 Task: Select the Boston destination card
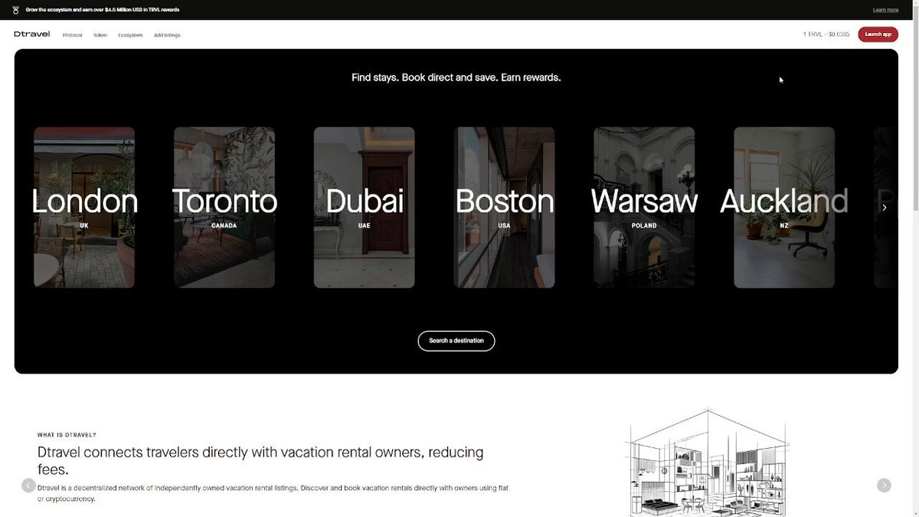(505, 208)
